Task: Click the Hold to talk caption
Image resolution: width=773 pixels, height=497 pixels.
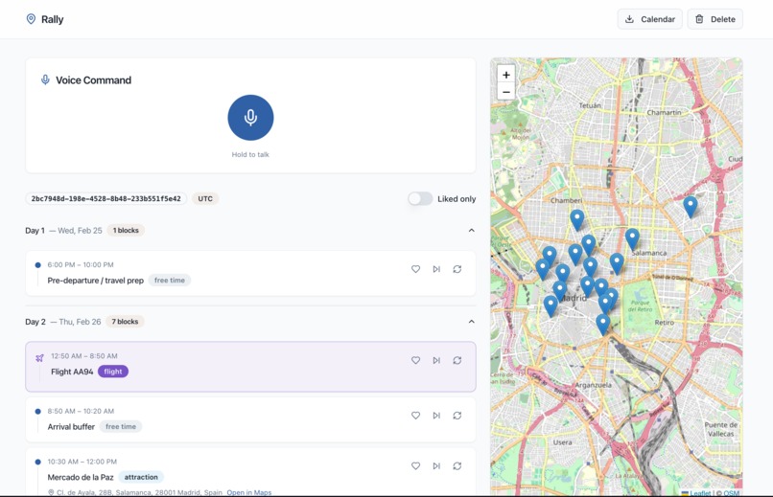Action: click(250, 154)
